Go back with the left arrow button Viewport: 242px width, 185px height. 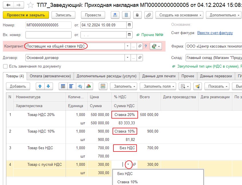click(x=8, y=5)
